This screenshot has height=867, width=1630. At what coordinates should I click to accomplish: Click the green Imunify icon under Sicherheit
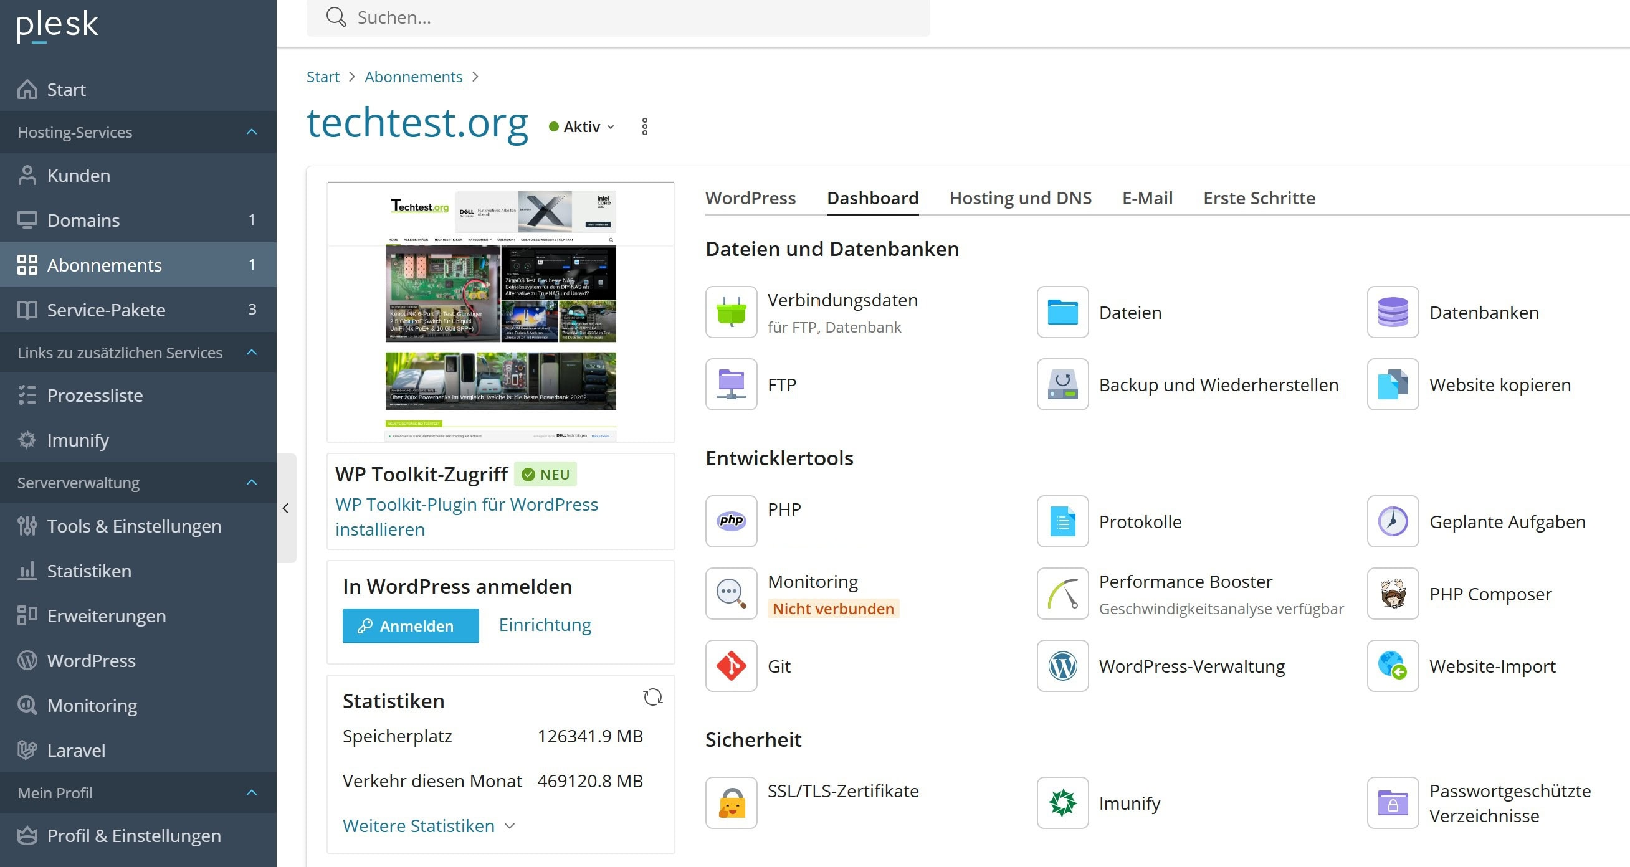point(1062,802)
